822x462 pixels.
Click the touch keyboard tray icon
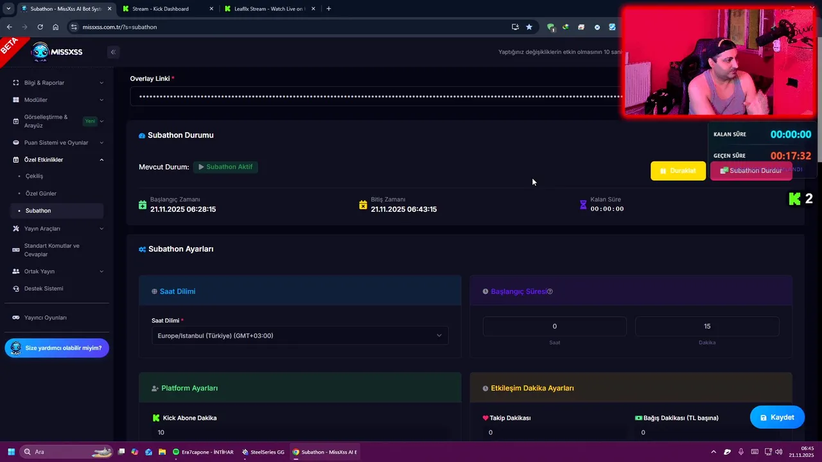tap(755, 452)
